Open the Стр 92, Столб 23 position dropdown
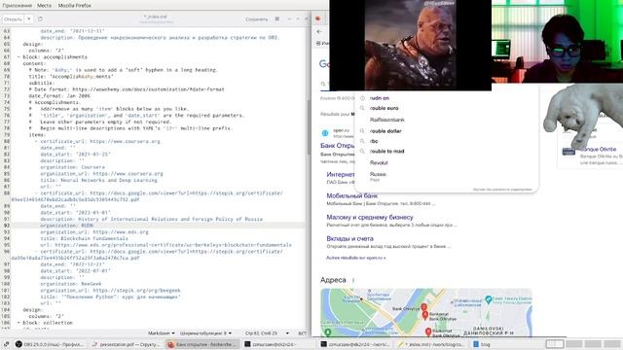The height and width of the screenshot is (350, 623). pyautogui.click(x=267, y=333)
